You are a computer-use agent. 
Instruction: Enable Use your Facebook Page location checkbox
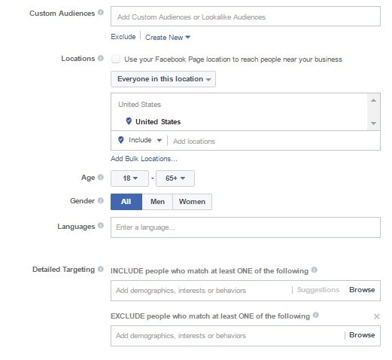116,59
